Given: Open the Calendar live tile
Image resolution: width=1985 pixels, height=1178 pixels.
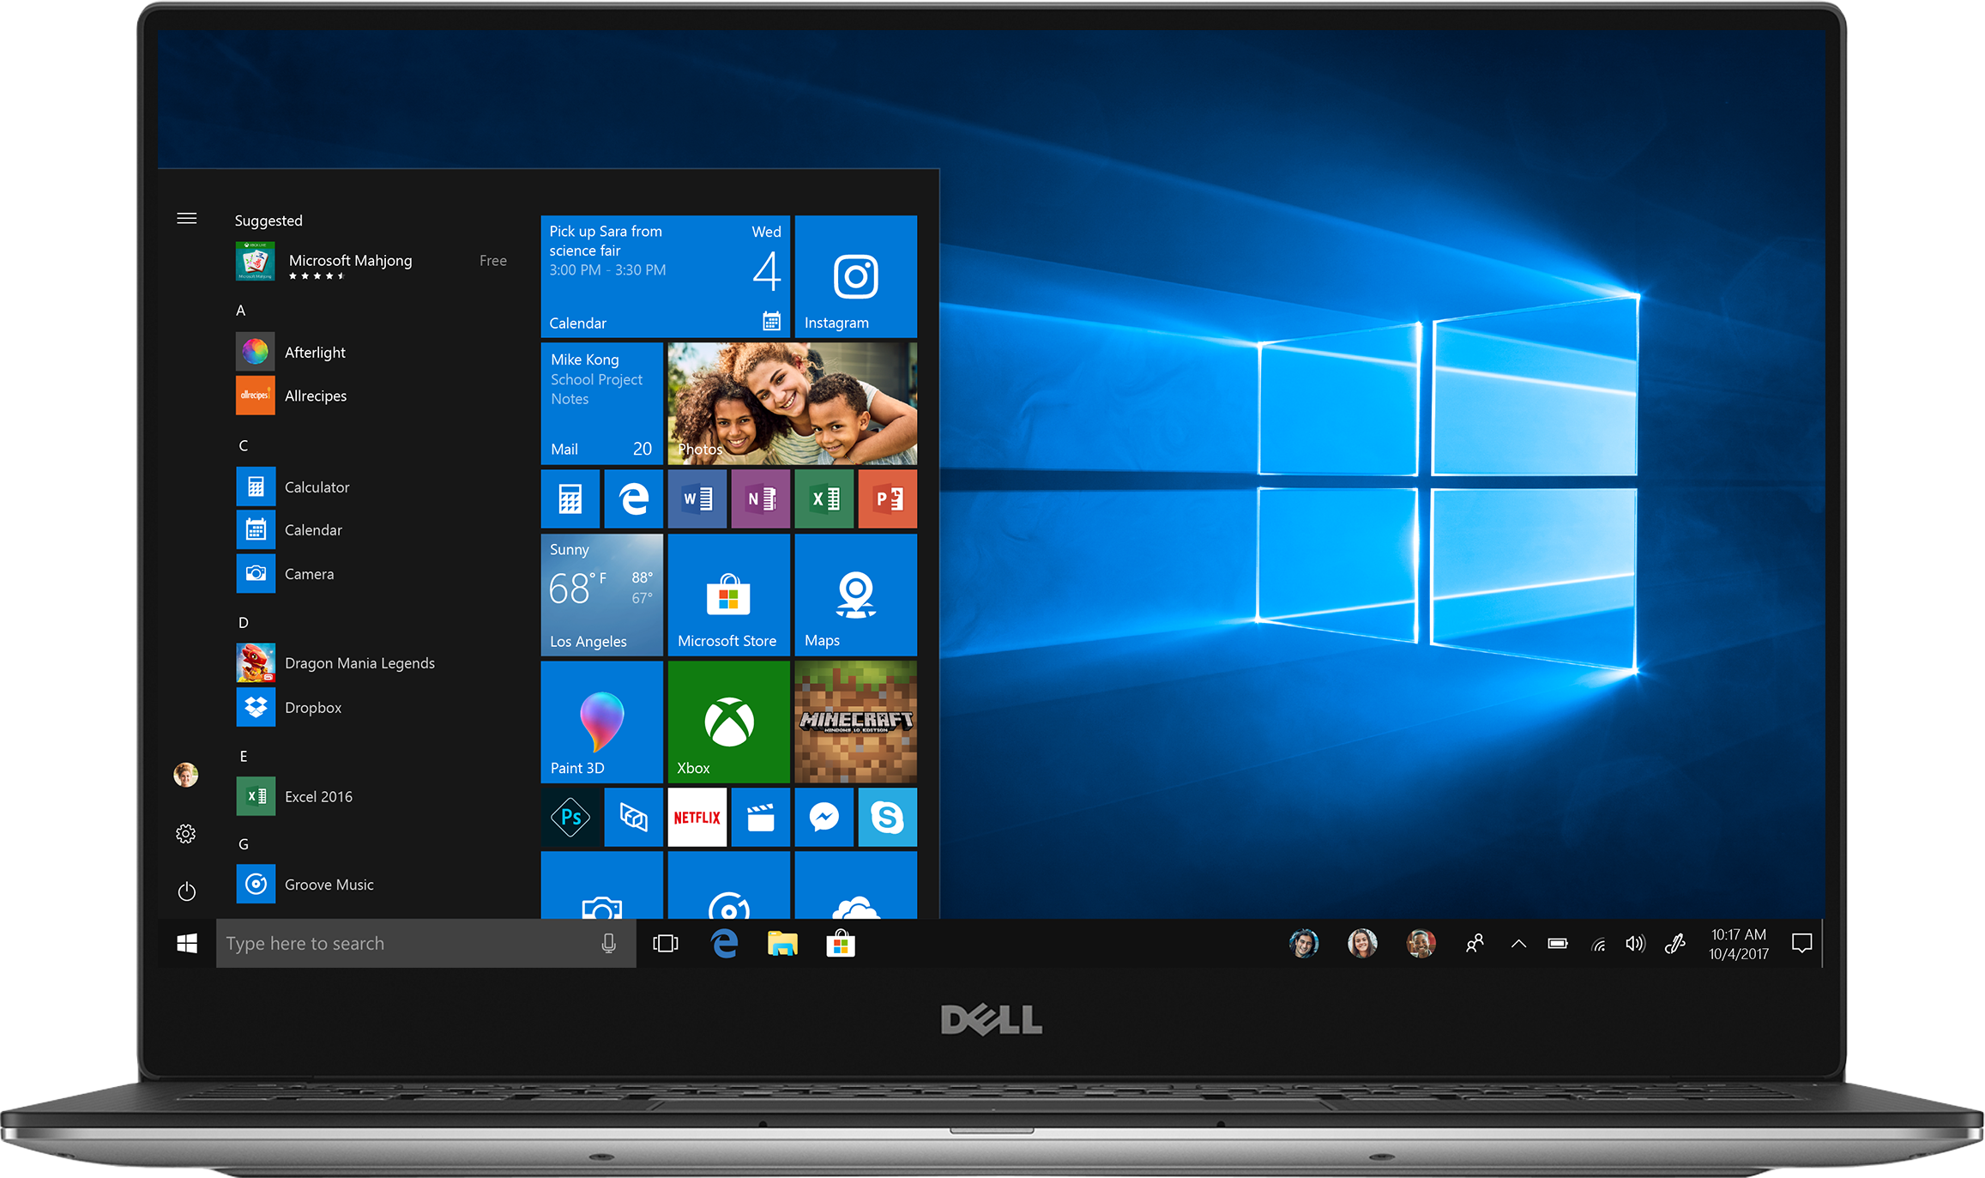Looking at the screenshot, I should 665,276.
